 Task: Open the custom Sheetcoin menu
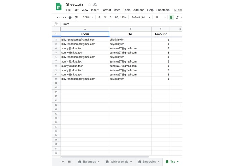[163, 10]
